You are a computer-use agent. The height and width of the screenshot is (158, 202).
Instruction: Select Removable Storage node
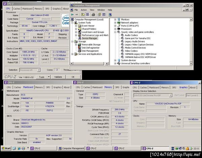[91, 44]
